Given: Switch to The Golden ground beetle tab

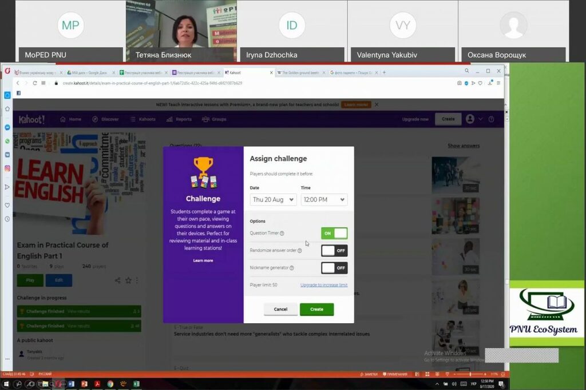Looking at the screenshot, I should tap(299, 73).
